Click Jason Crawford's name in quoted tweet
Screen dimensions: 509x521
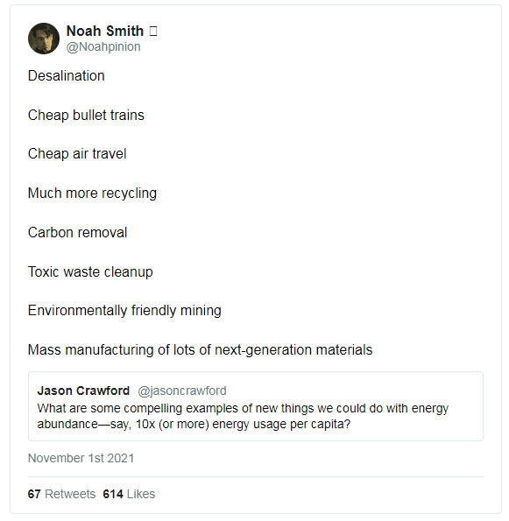coord(83,391)
